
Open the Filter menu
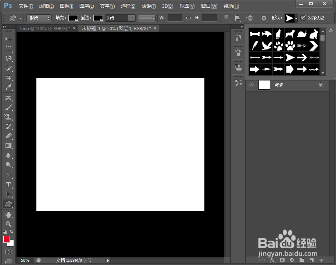point(149,6)
